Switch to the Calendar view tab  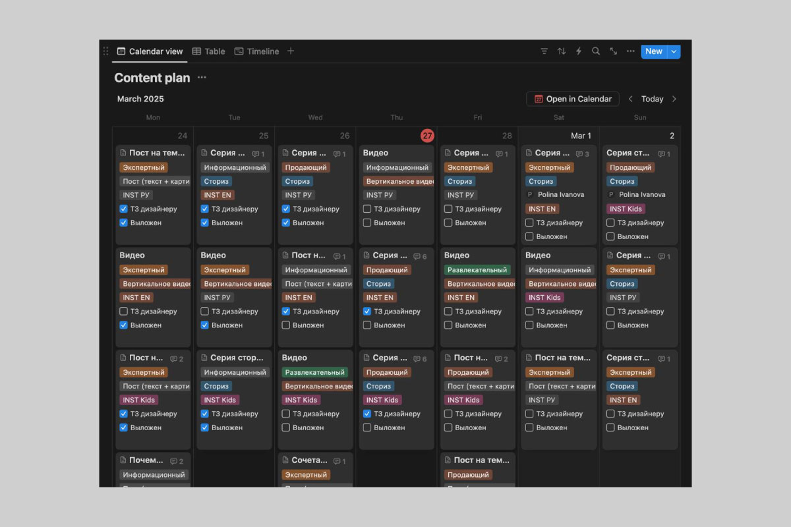(150, 51)
